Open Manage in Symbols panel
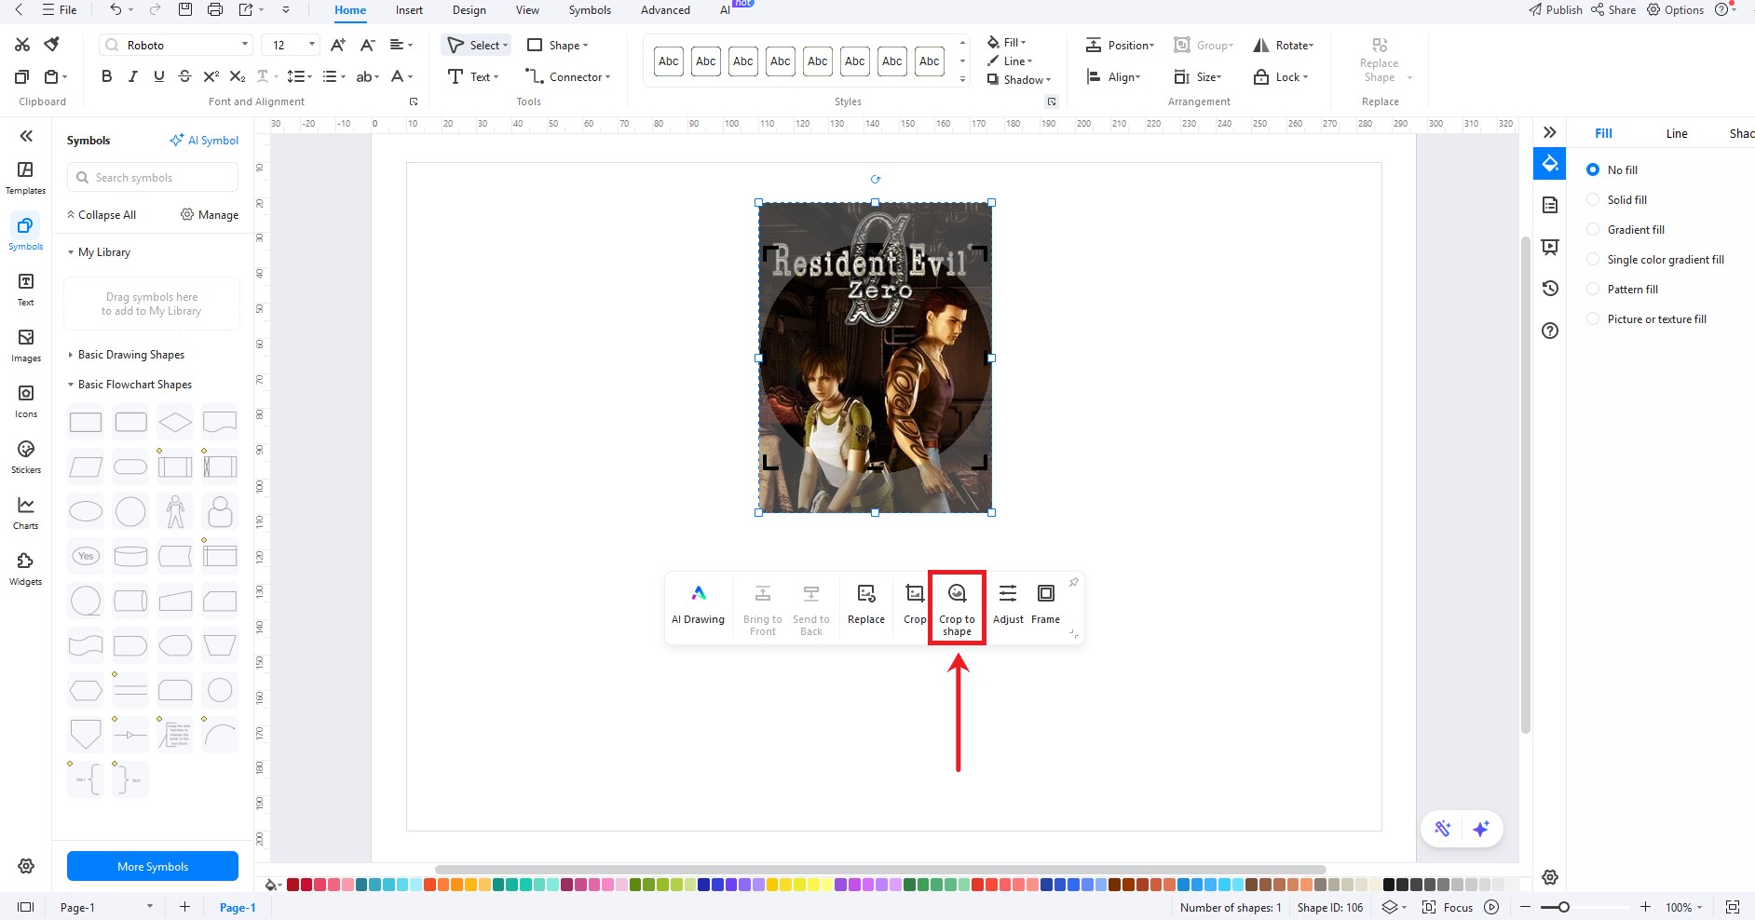The height and width of the screenshot is (920, 1755). click(x=210, y=215)
